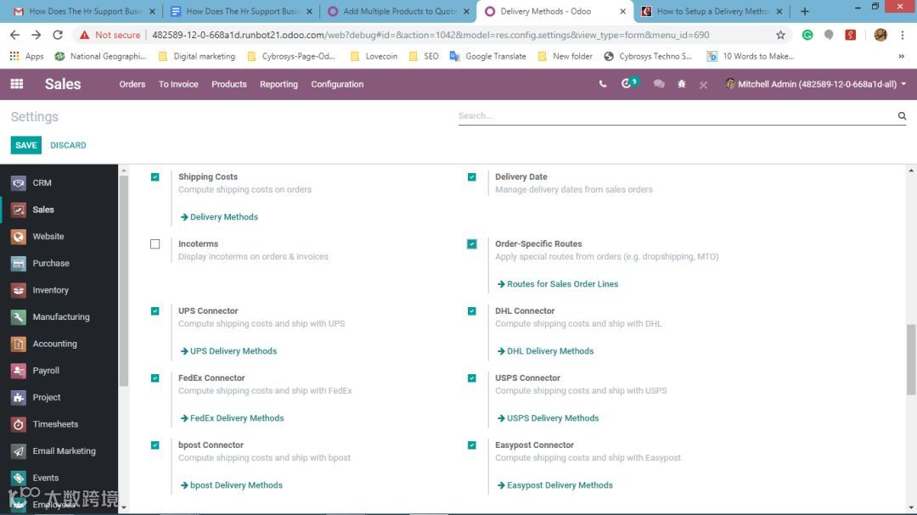Select Timesheets icon in settings sidebar

(18, 424)
